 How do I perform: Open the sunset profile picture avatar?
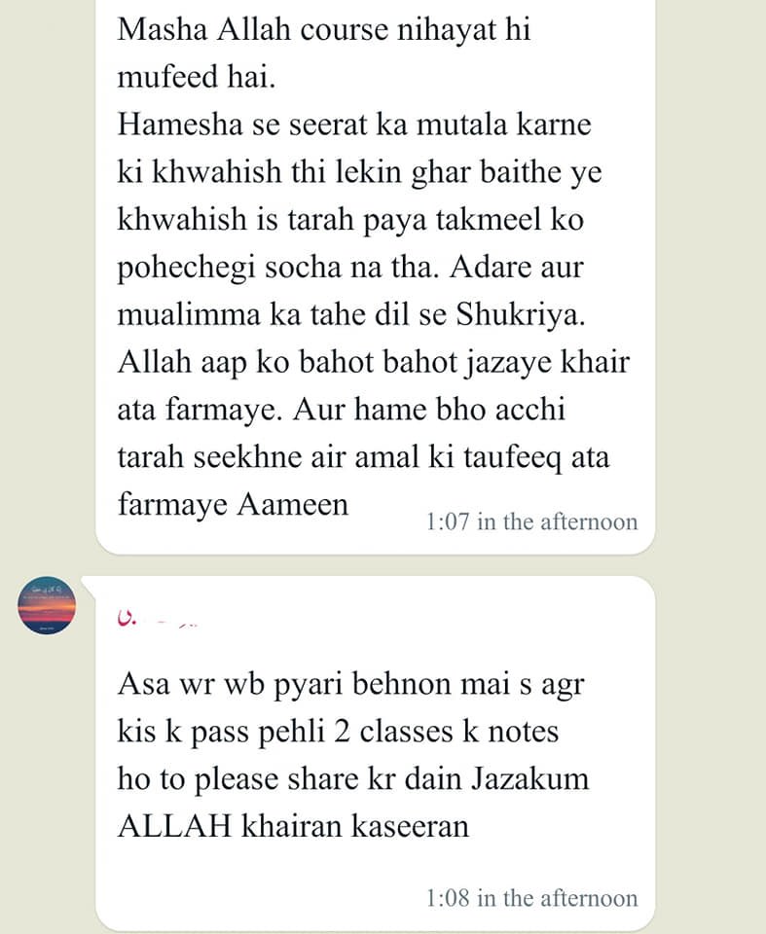point(47,604)
